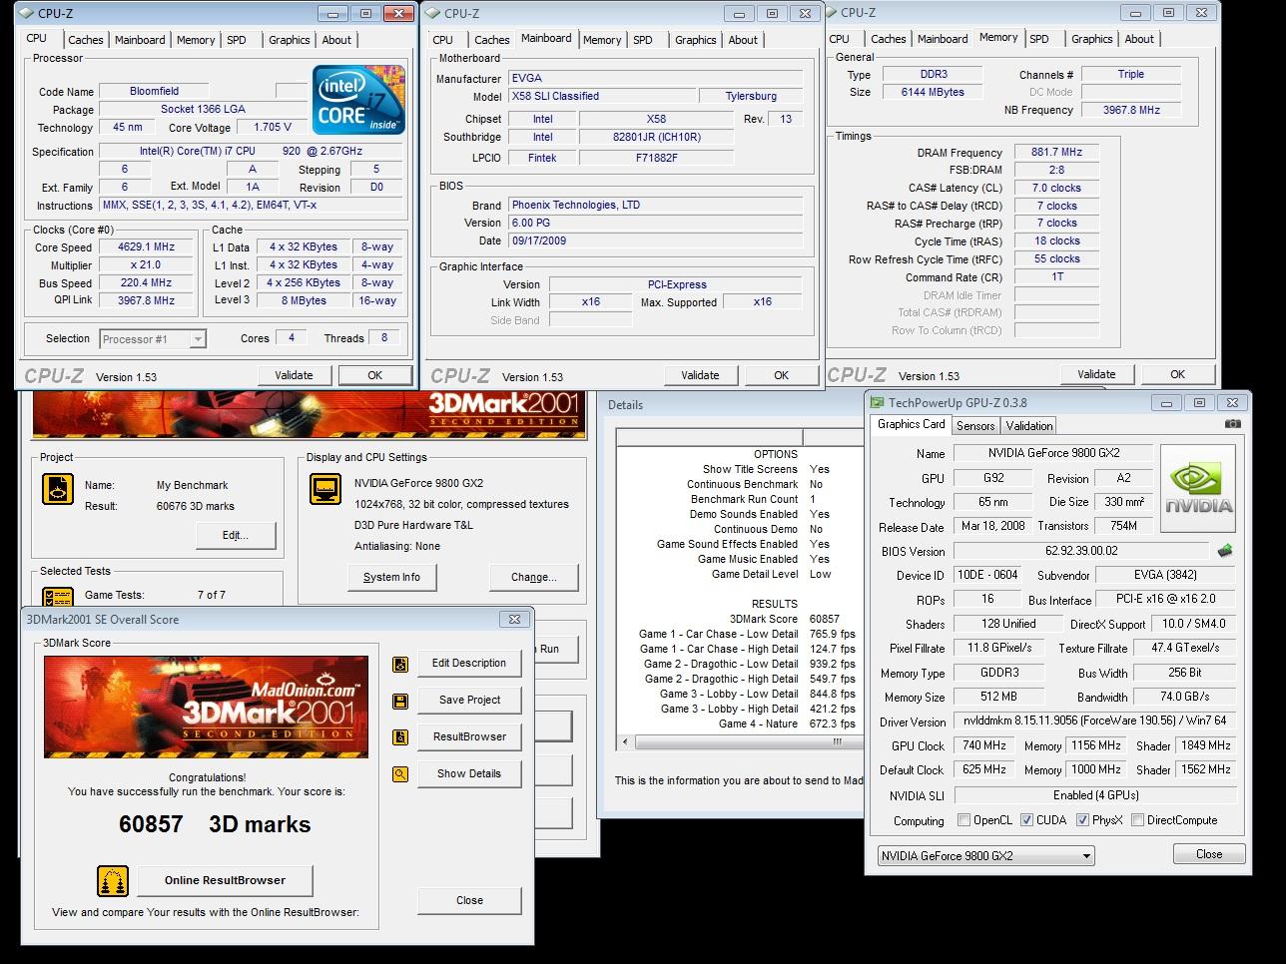The image size is (1286, 964).
Task: Click the Show Details button
Action: (x=469, y=773)
